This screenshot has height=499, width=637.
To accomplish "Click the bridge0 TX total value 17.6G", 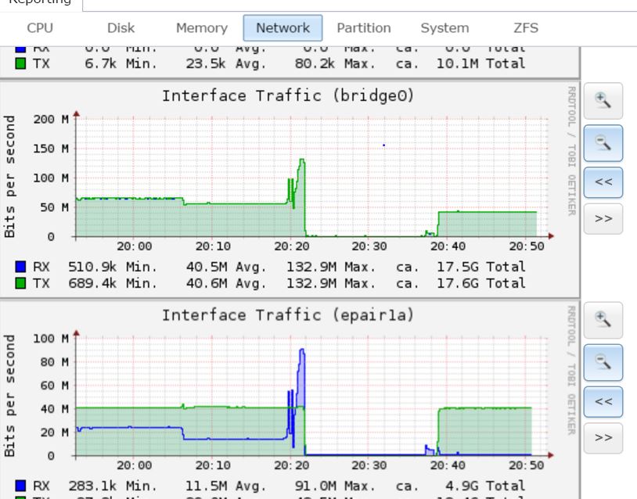I will tap(458, 283).
